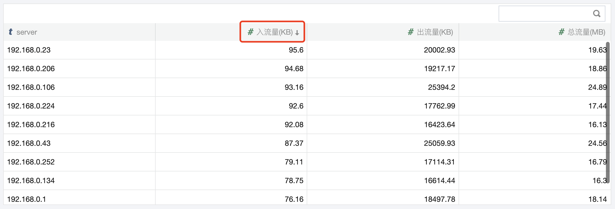
Task: Click the search magnifier icon
Action: tap(597, 13)
